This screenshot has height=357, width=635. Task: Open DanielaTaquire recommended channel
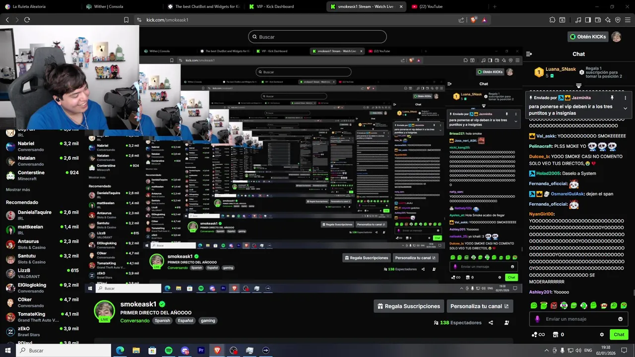[x=42, y=215]
